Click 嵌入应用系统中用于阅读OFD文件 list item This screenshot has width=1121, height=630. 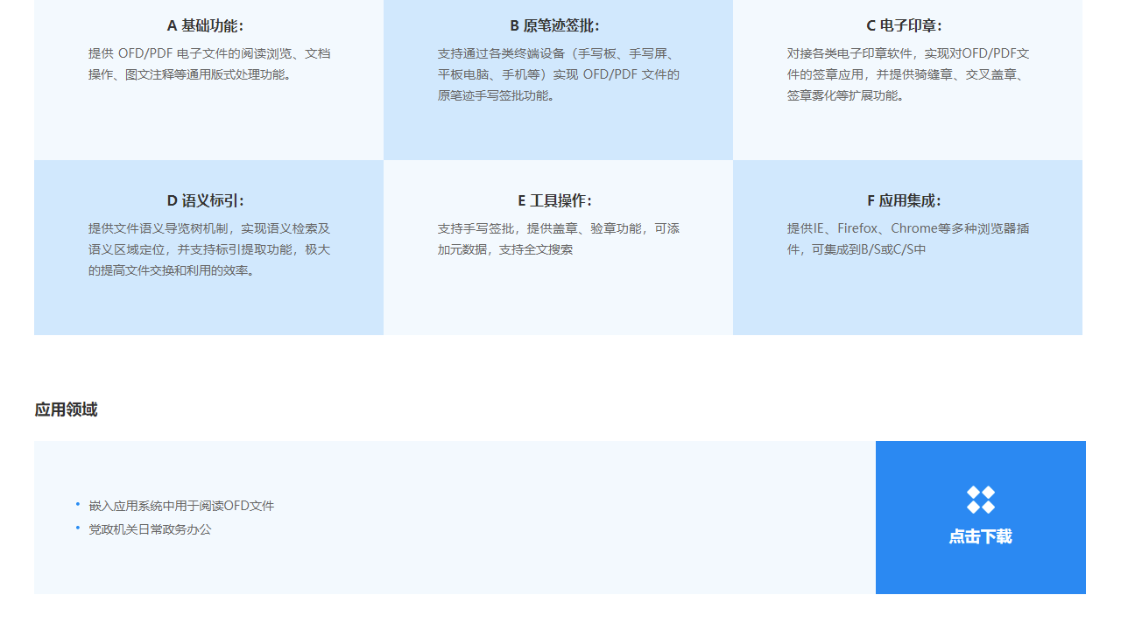coord(181,506)
